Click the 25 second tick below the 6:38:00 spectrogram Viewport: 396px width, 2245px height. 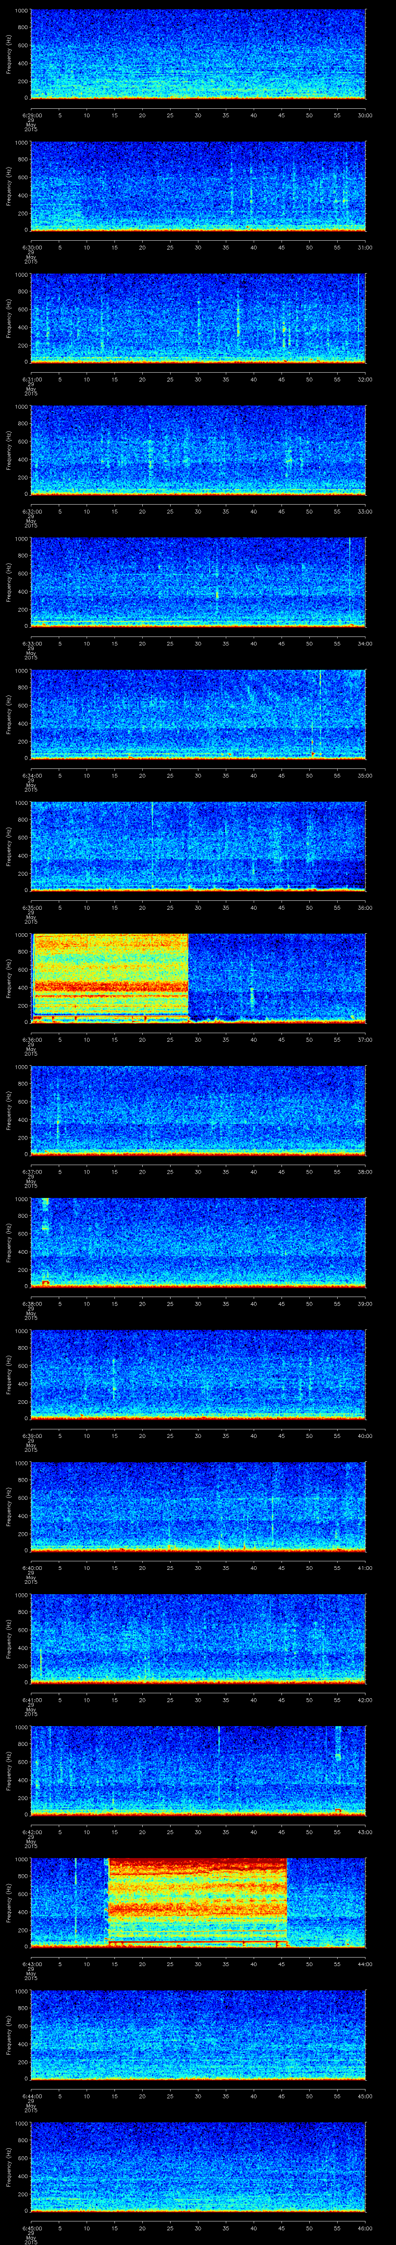[170, 1303]
